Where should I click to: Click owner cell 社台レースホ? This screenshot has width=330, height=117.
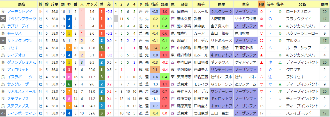click(221, 77)
